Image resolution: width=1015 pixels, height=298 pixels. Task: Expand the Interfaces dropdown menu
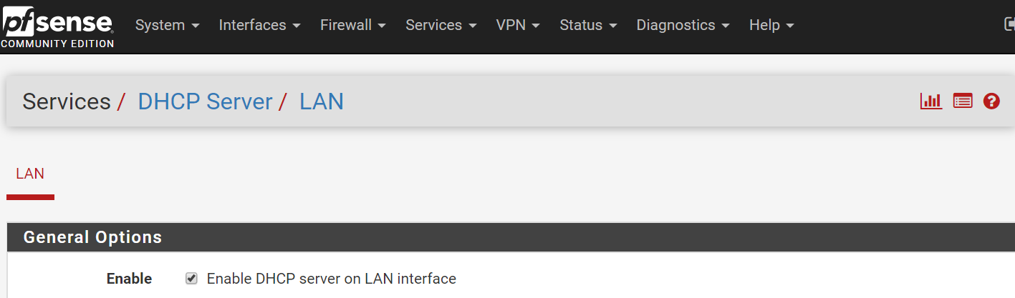point(259,25)
